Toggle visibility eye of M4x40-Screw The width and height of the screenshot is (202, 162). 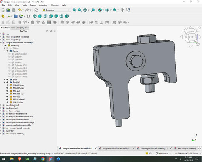pyautogui.click(x=8, y=85)
